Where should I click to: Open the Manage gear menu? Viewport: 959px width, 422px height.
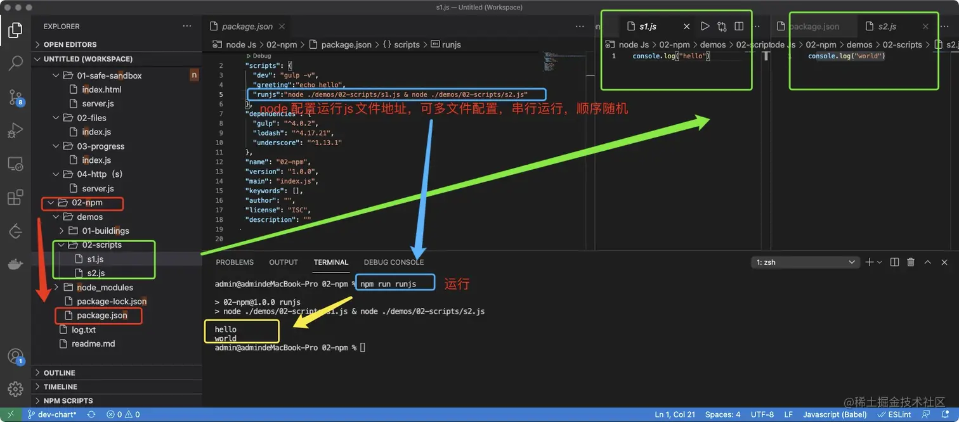[15, 388]
